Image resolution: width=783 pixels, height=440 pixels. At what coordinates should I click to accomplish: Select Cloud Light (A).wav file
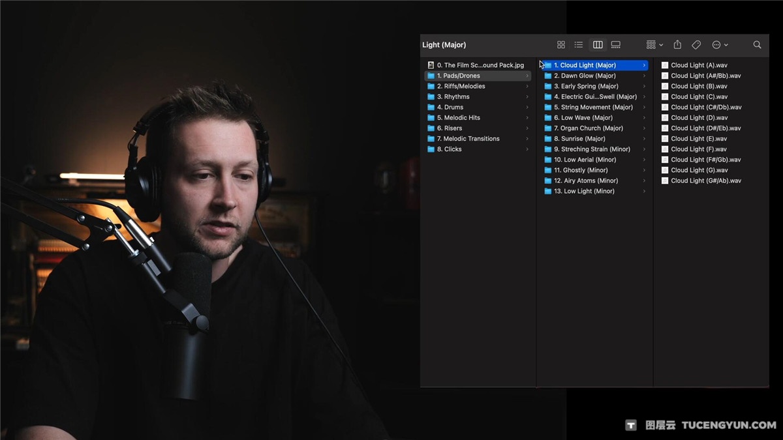[694, 65]
